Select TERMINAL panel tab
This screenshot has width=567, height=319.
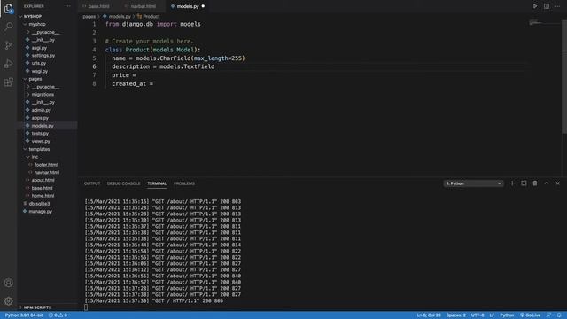157,183
